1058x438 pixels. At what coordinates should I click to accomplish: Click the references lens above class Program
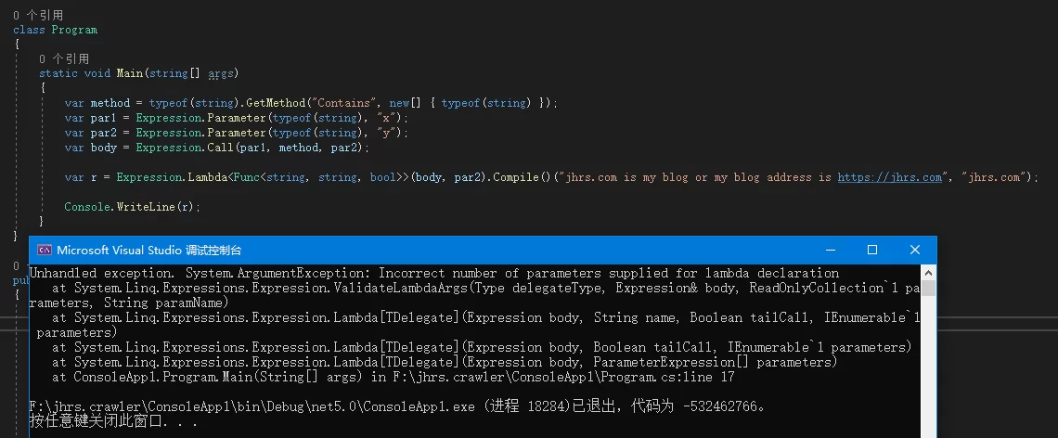point(38,15)
